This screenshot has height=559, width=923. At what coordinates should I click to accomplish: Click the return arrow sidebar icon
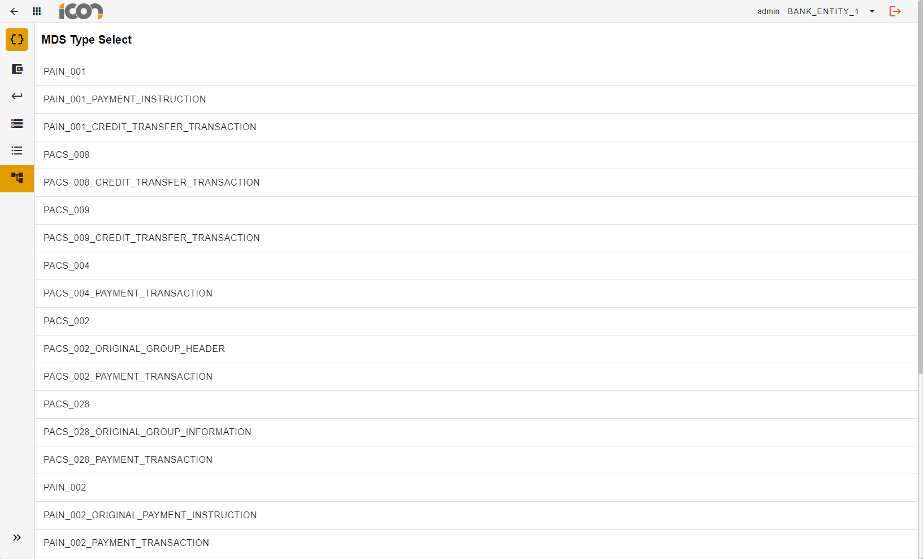click(17, 96)
